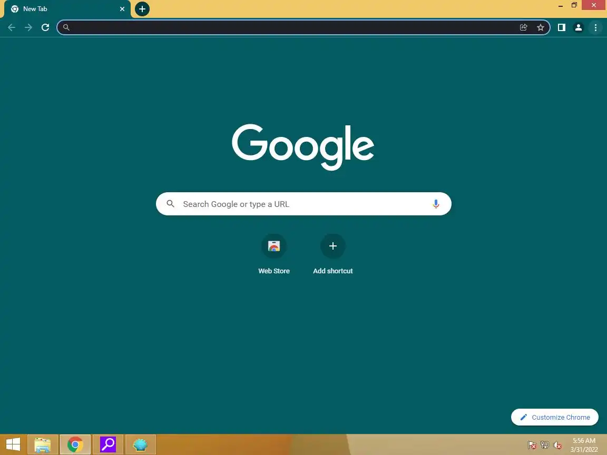Image resolution: width=607 pixels, height=455 pixels.
Task: Open the Windows Start button
Action: point(13,444)
